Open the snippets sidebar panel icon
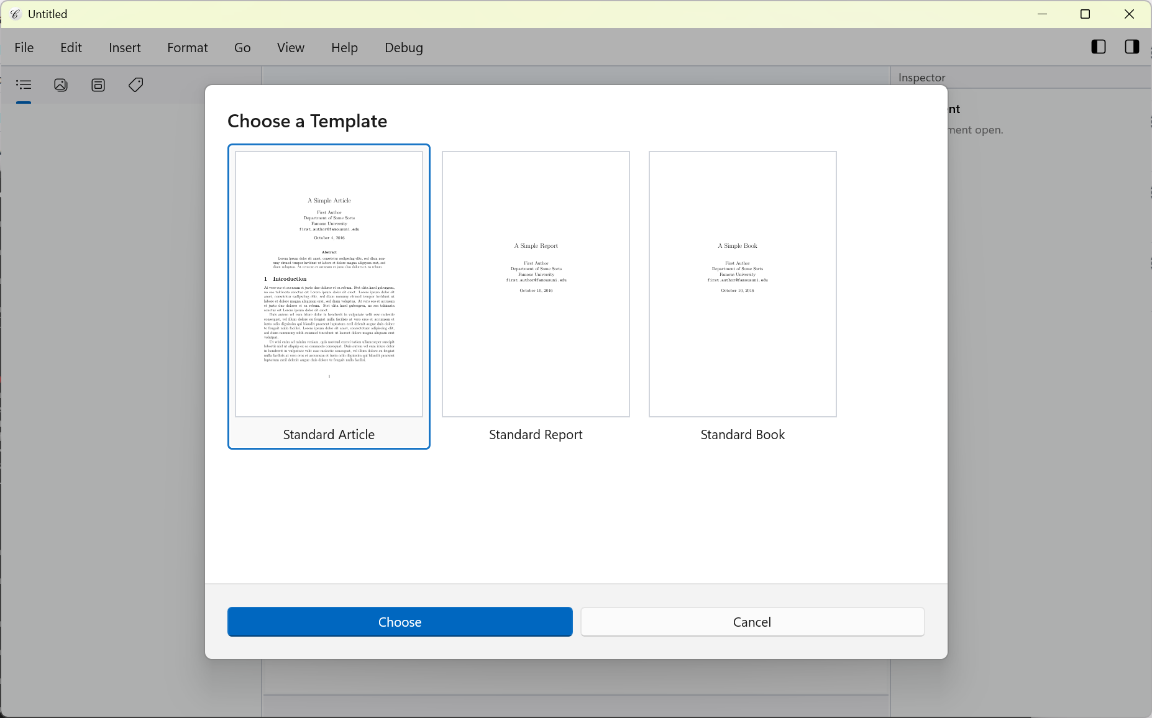The image size is (1152, 718). [98, 85]
